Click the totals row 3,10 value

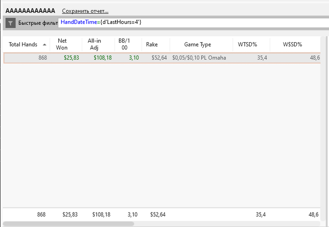pos(133,214)
